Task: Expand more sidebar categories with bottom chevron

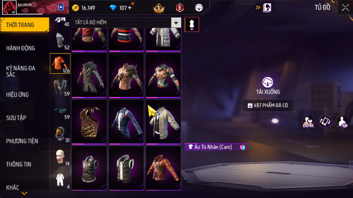Action: pos(24,193)
